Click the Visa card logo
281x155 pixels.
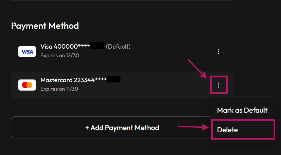tap(27, 52)
